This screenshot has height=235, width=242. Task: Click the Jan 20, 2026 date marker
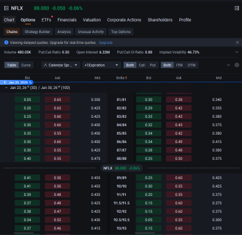[16, 82]
